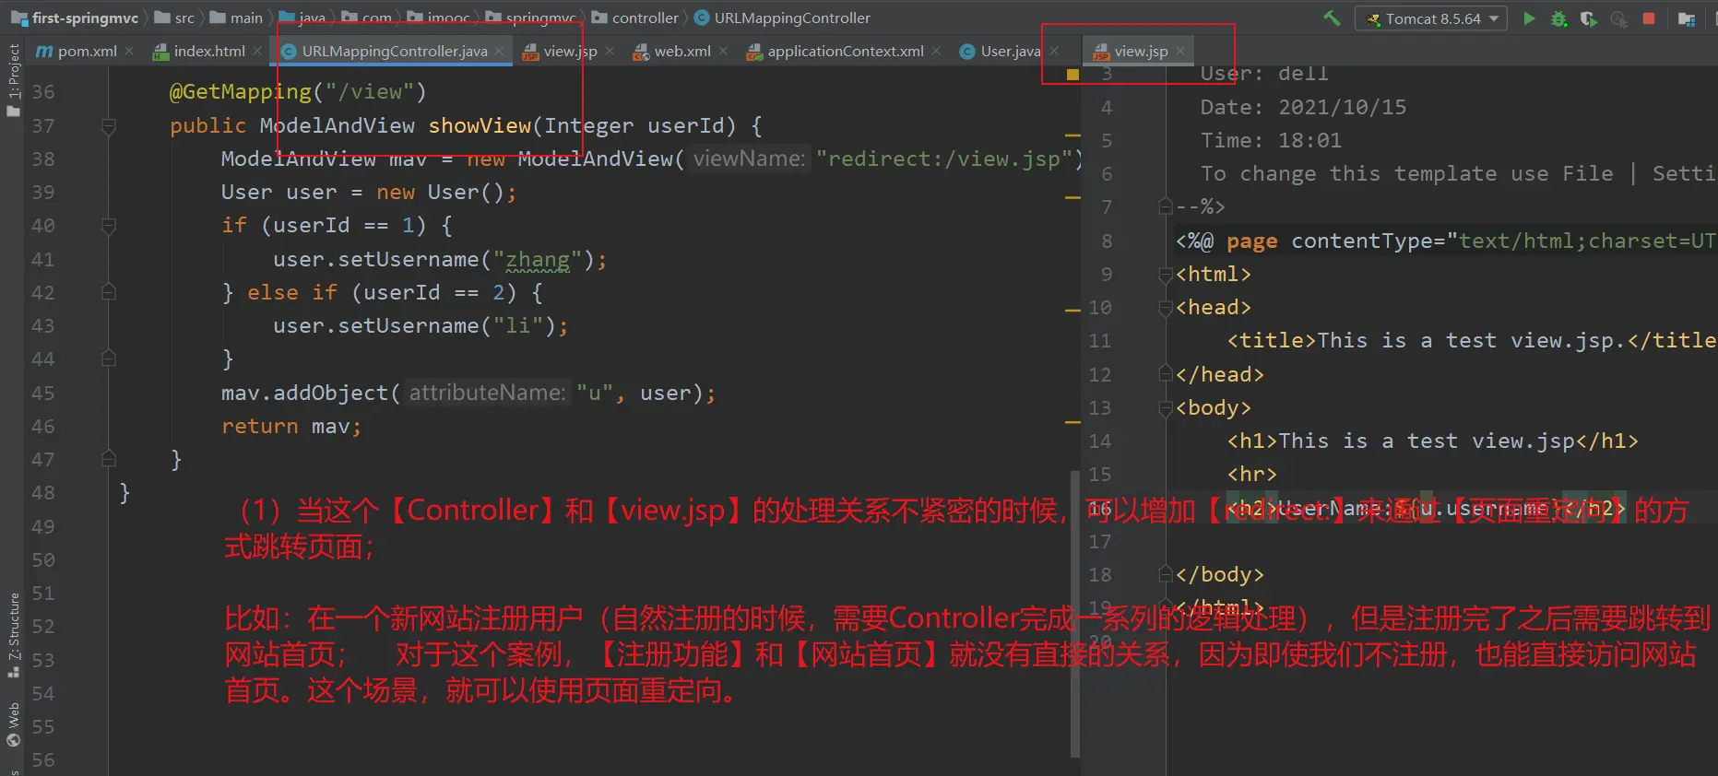Collapse the if block at line 40
The width and height of the screenshot is (1718, 776).
coord(109,226)
